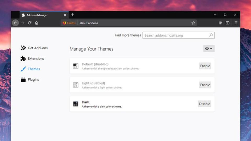Click the magnifying glass search icon
This screenshot has width=251, height=141.
point(211,35)
